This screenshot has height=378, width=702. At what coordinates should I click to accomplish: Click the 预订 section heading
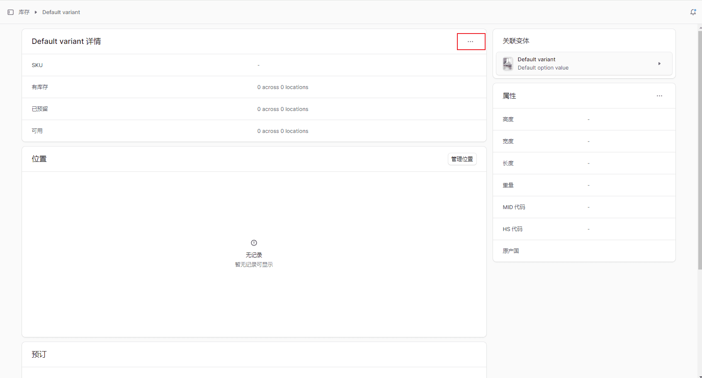click(x=39, y=354)
